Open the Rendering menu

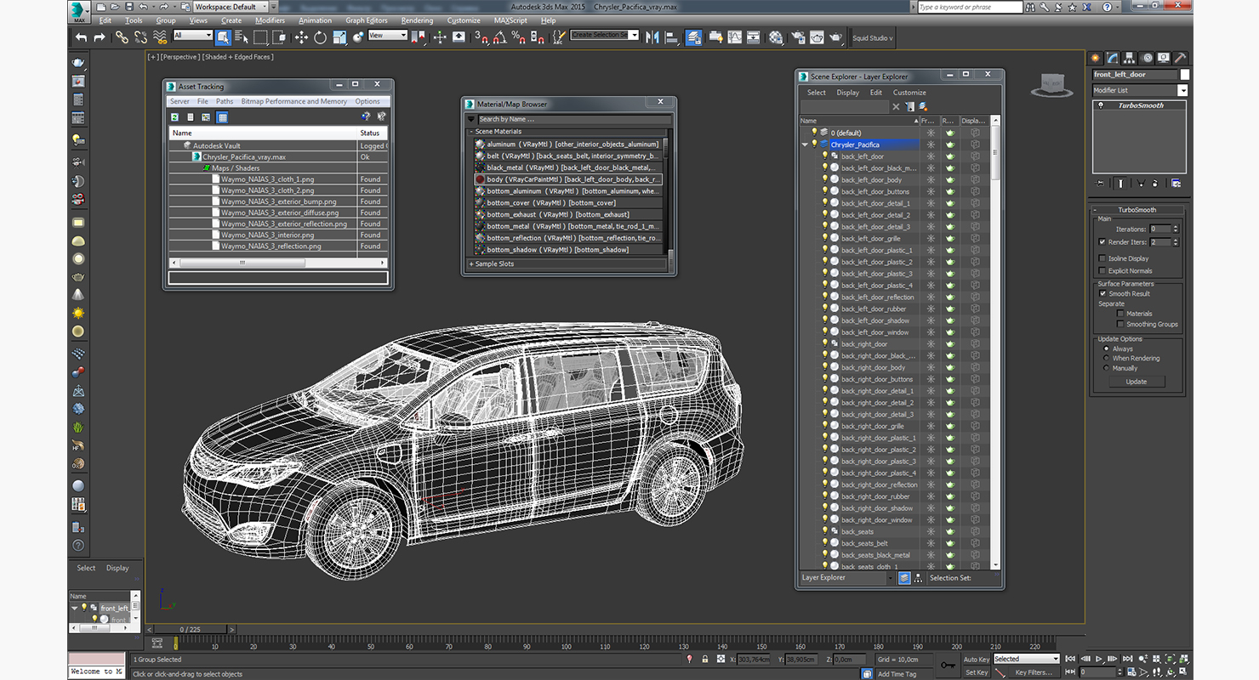click(x=417, y=20)
